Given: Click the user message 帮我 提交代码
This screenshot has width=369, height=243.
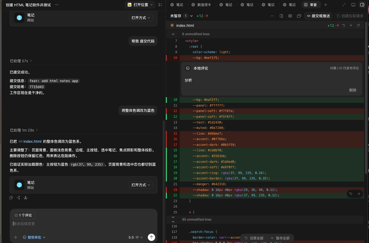Looking at the screenshot, I should (143, 41).
